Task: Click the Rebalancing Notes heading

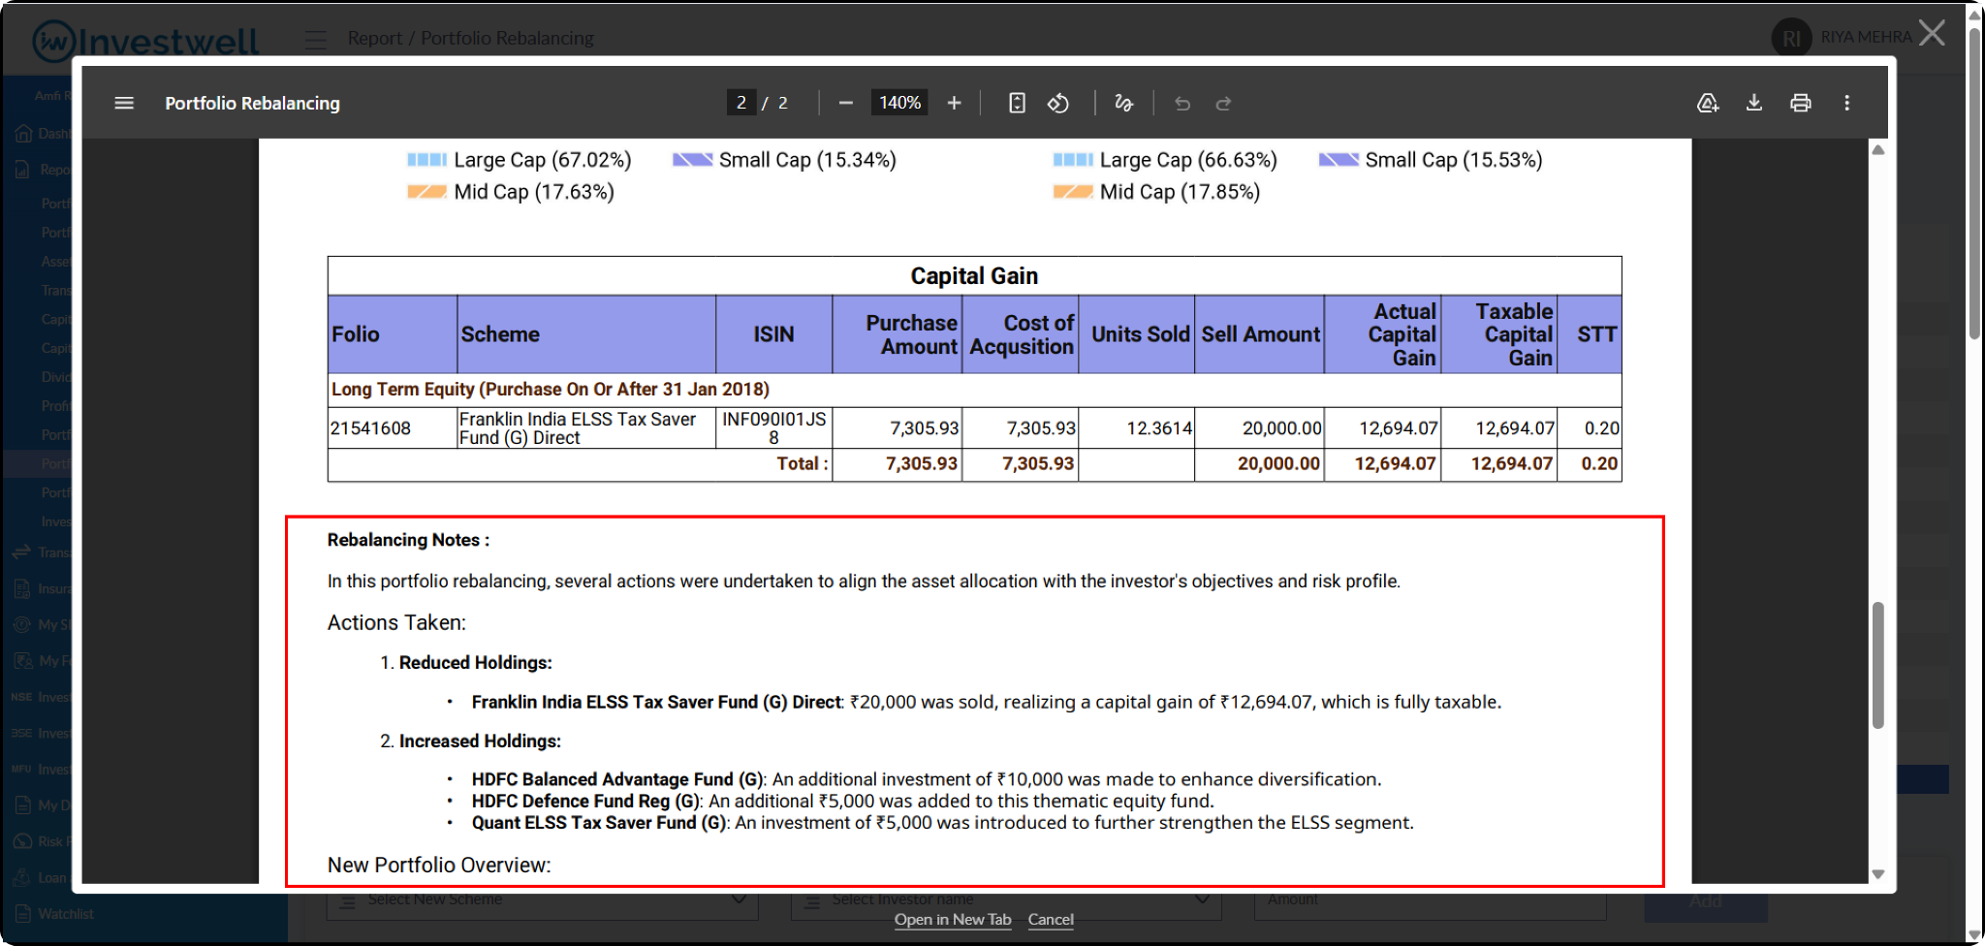Action: pos(408,540)
